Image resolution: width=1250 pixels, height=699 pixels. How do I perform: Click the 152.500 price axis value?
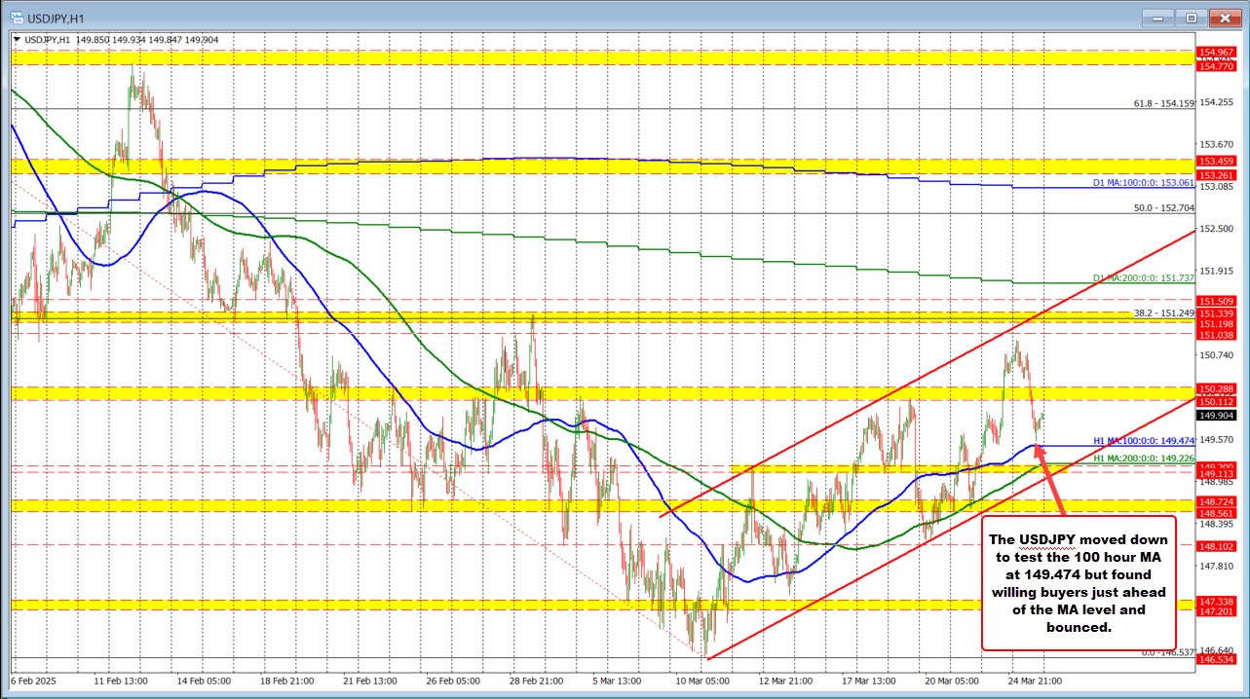(x=1217, y=228)
